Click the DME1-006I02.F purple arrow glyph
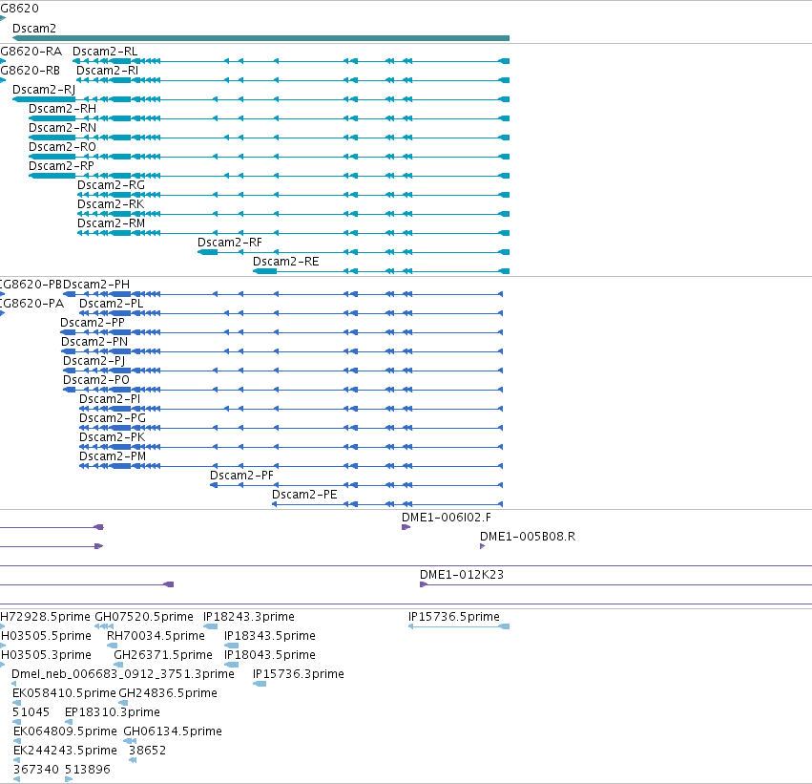This screenshot has height=784, width=812. point(406,527)
